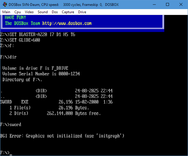Open the Main menu
The width and height of the screenshot is (188, 156).
click(6, 12)
